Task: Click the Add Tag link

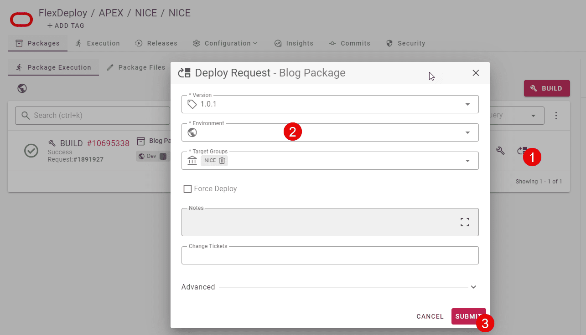Action: (x=66, y=25)
